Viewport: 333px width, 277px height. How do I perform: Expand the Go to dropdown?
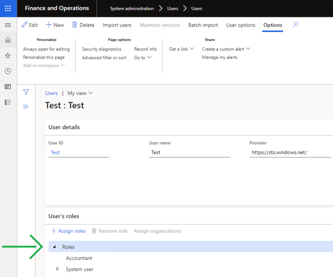[x=143, y=58]
